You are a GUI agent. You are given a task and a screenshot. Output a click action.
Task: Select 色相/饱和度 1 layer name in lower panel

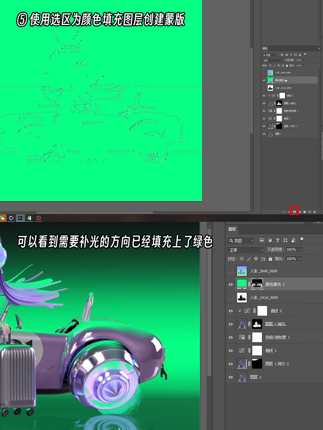click(x=277, y=337)
